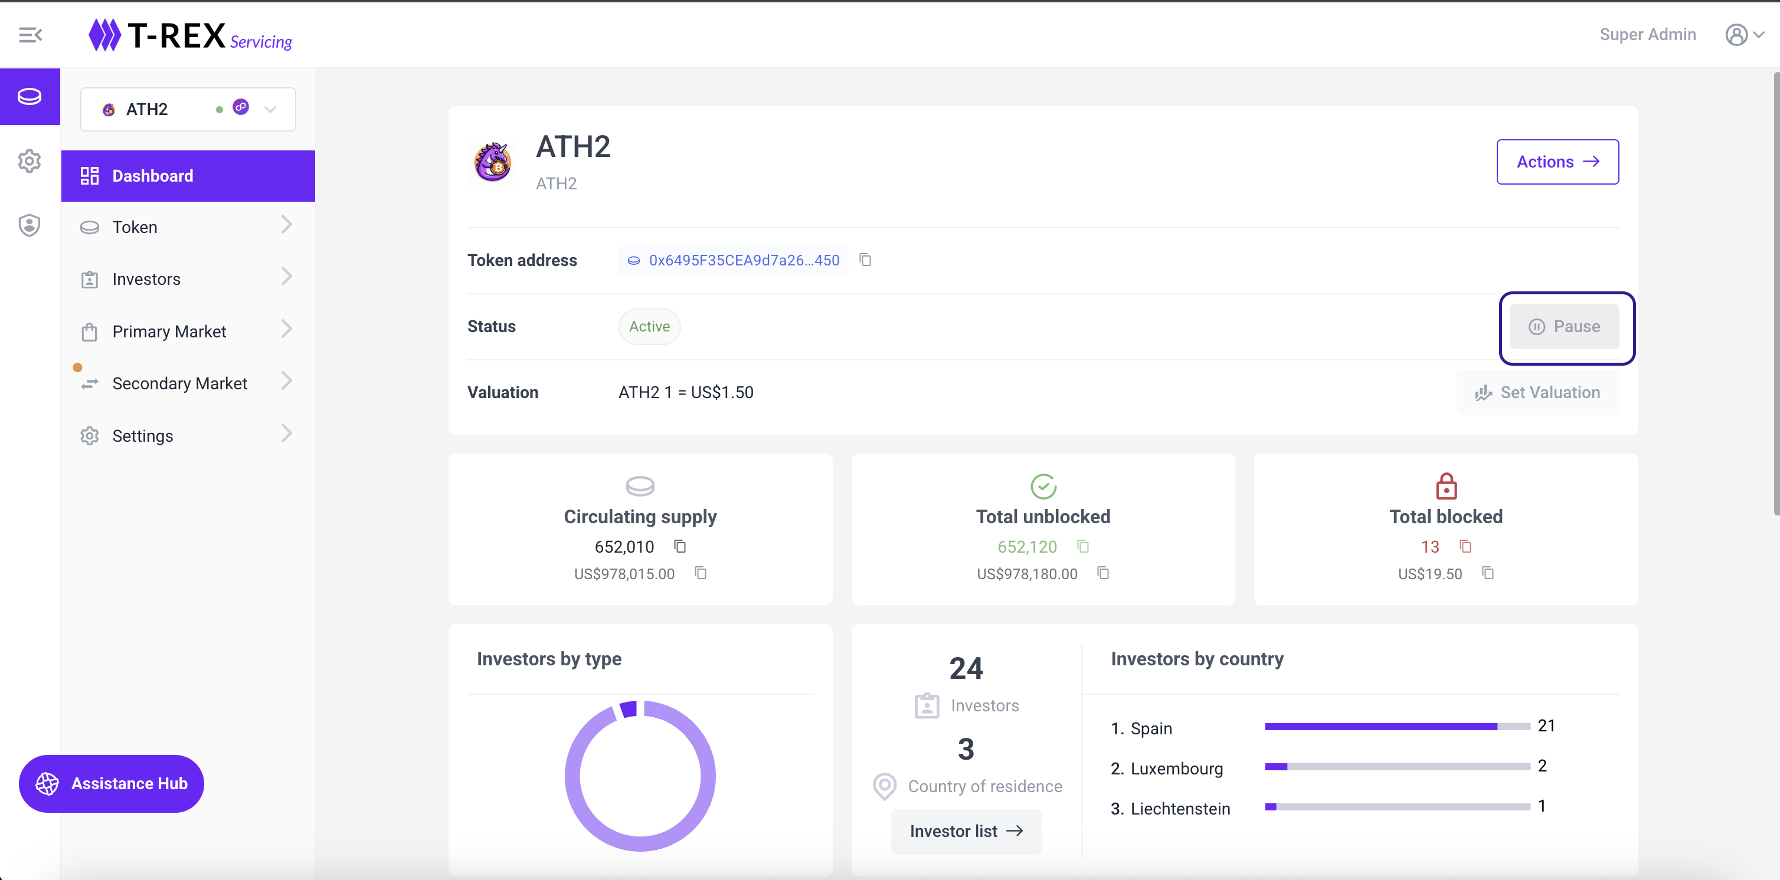Expand the Secondary Market chevron

pos(287,380)
